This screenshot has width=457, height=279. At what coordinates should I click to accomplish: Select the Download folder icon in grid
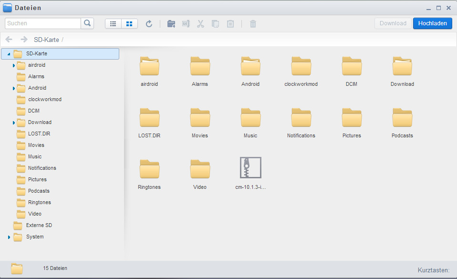402,66
